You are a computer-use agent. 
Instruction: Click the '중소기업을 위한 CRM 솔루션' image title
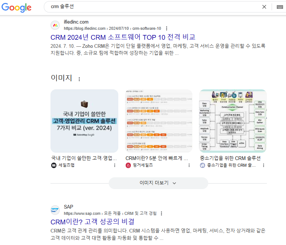coord(230,158)
